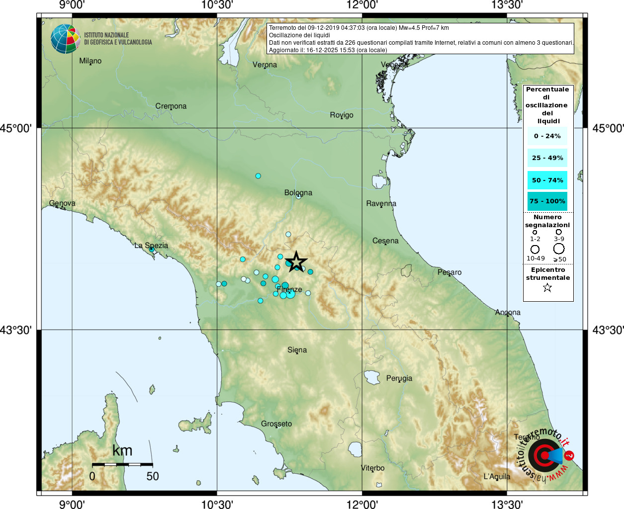Click the 'Istituto Nazionale di Geofisica e Vulcanologia' text
Viewport: 624px width, 509px height.
118,39
